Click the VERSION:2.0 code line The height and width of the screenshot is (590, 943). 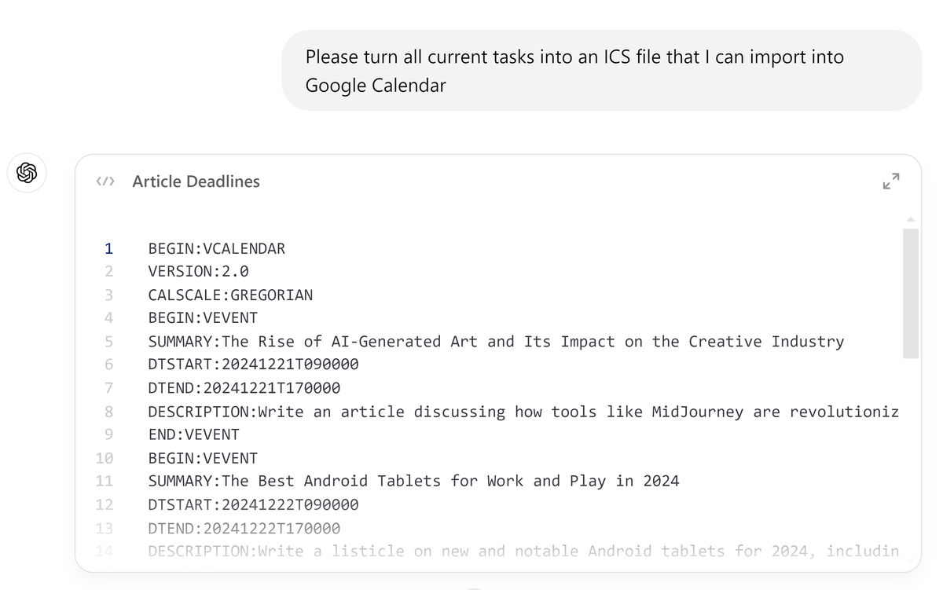tap(198, 272)
